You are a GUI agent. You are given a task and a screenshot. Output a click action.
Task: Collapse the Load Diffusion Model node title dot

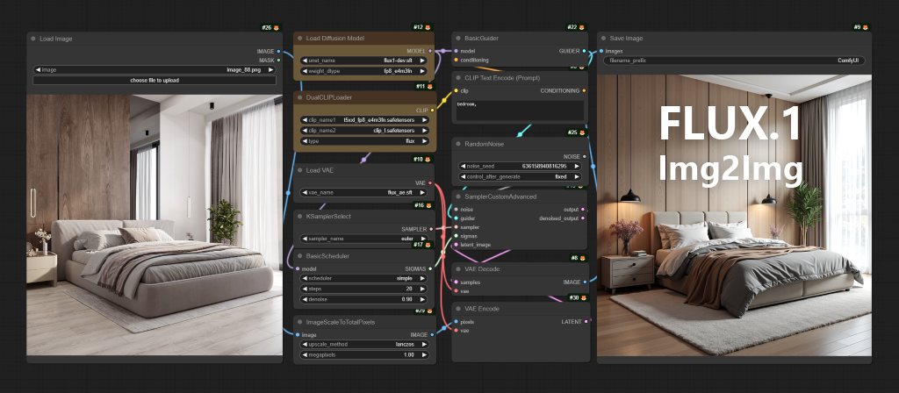pos(298,39)
